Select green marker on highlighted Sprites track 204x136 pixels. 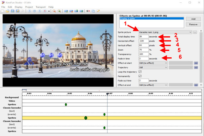point(86,118)
